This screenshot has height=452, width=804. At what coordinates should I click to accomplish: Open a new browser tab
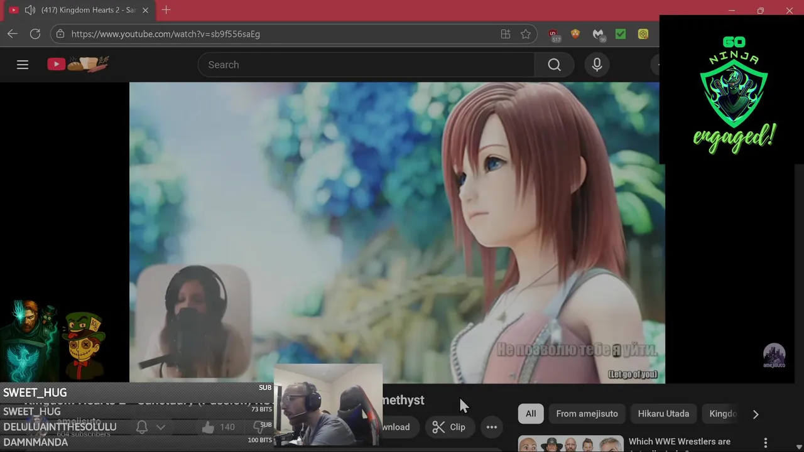click(x=166, y=10)
